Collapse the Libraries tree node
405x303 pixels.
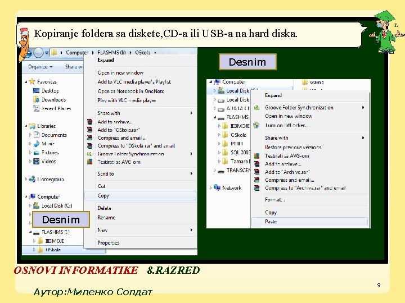click(26, 126)
